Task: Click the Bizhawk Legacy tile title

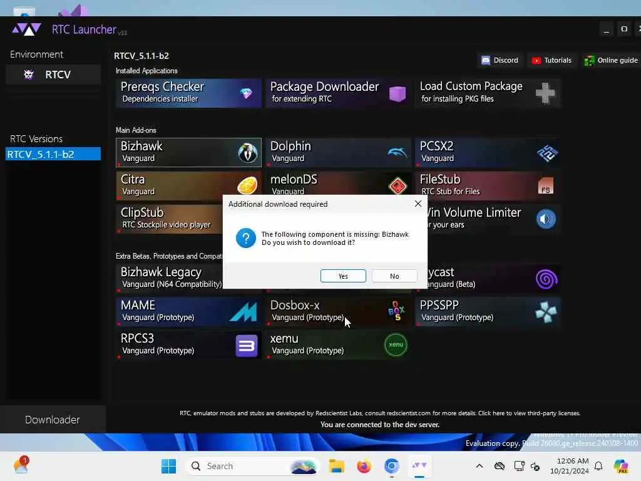Action: 161,272
